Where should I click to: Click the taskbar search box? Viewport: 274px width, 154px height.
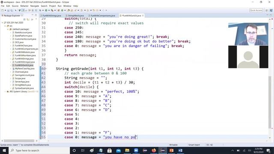[39, 150]
